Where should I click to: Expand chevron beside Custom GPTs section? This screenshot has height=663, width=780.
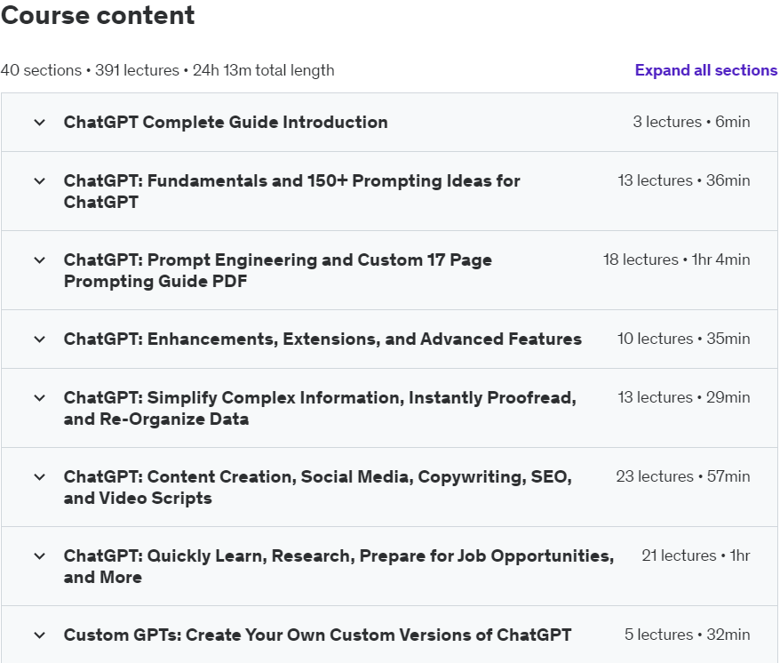[39, 635]
